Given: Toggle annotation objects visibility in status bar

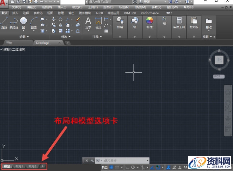Looking at the screenshot, I should pyautogui.click(x=168, y=167).
